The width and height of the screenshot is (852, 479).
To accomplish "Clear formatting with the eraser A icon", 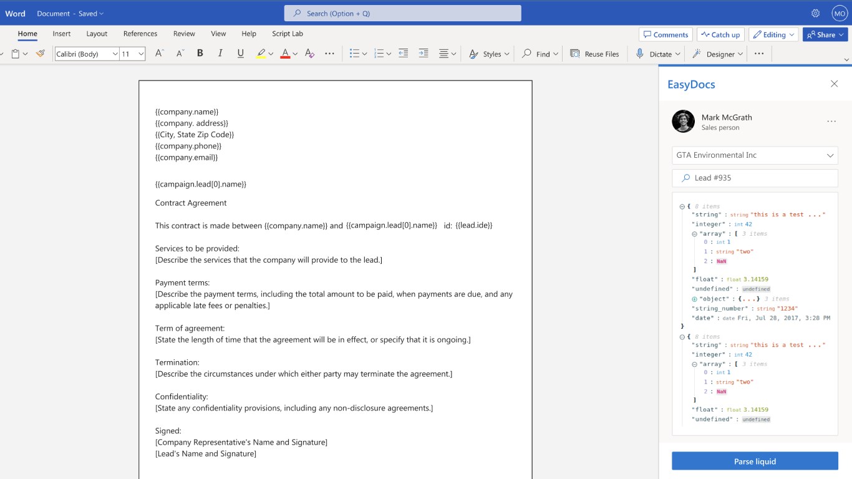I will tap(309, 54).
